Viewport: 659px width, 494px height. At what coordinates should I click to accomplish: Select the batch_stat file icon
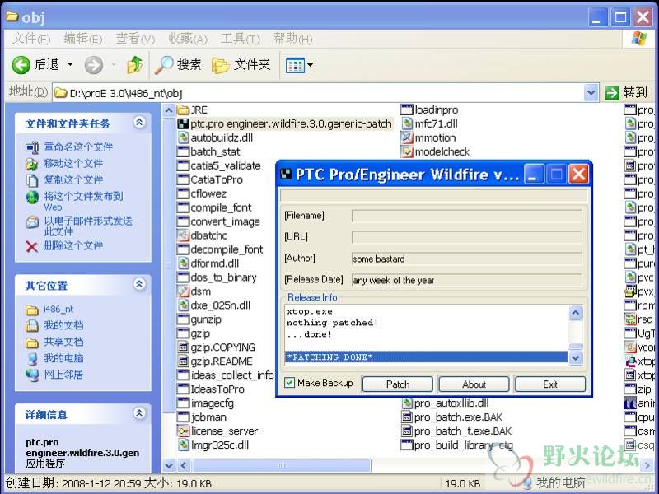click(x=183, y=151)
